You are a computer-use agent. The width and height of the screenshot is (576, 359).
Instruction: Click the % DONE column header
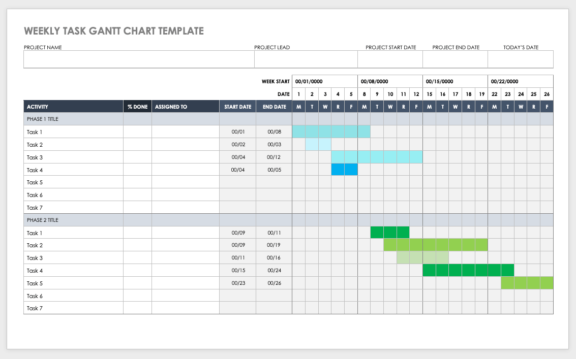click(137, 106)
